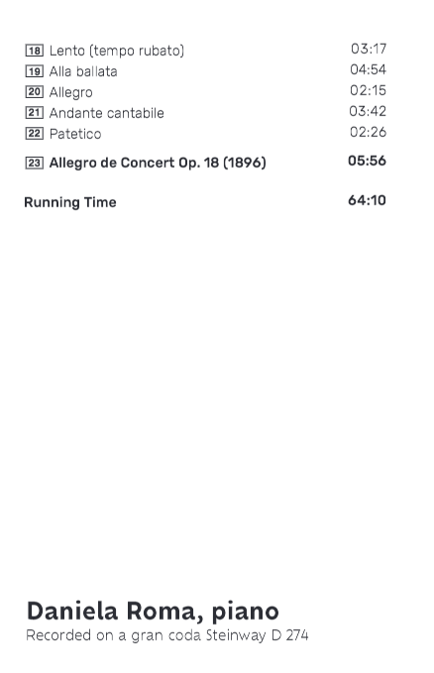
Task: Click the track 20 number box
Action: pos(35,92)
